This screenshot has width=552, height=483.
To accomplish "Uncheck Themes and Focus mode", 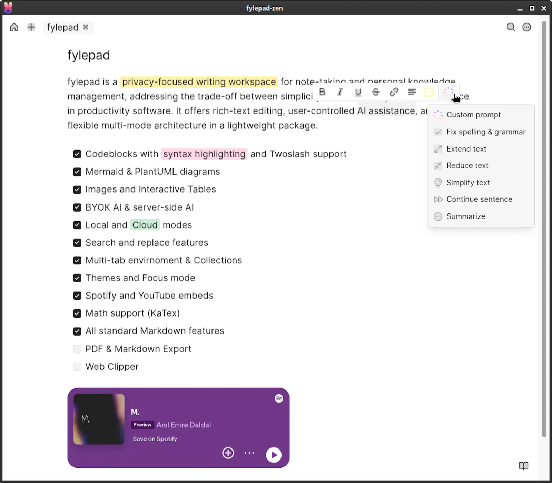I will (x=77, y=278).
